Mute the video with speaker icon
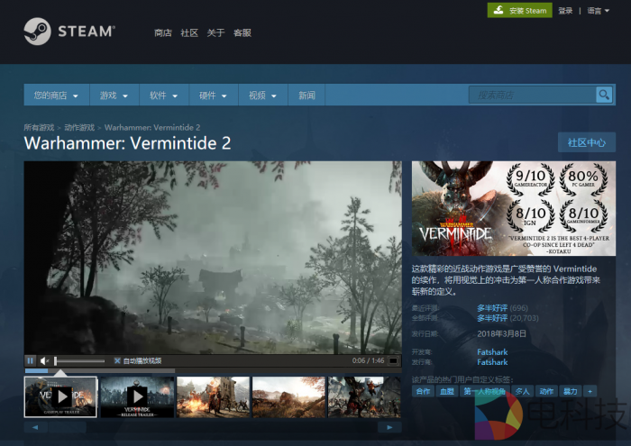Image resolution: width=631 pixels, height=446 pixels. tap(45, 360)
